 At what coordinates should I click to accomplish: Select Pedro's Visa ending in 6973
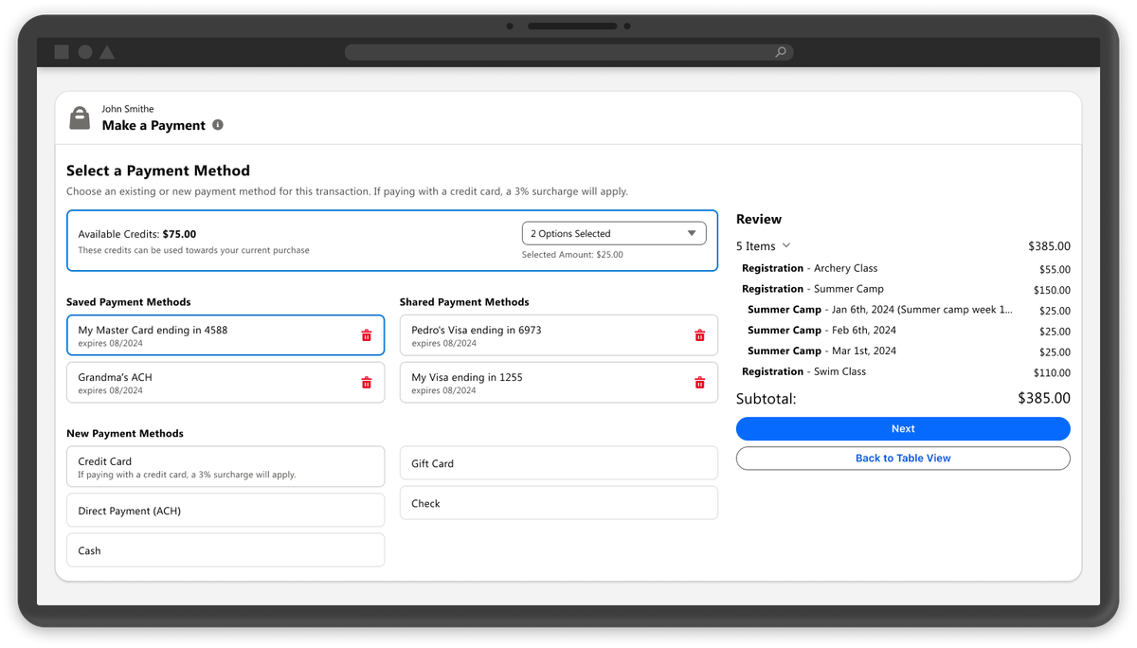[559, 335]
